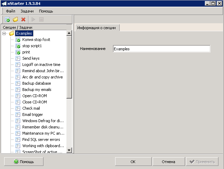This screenshot has width=224, height=169.
Task: Click the Examples folder icon
Action: 11,33
